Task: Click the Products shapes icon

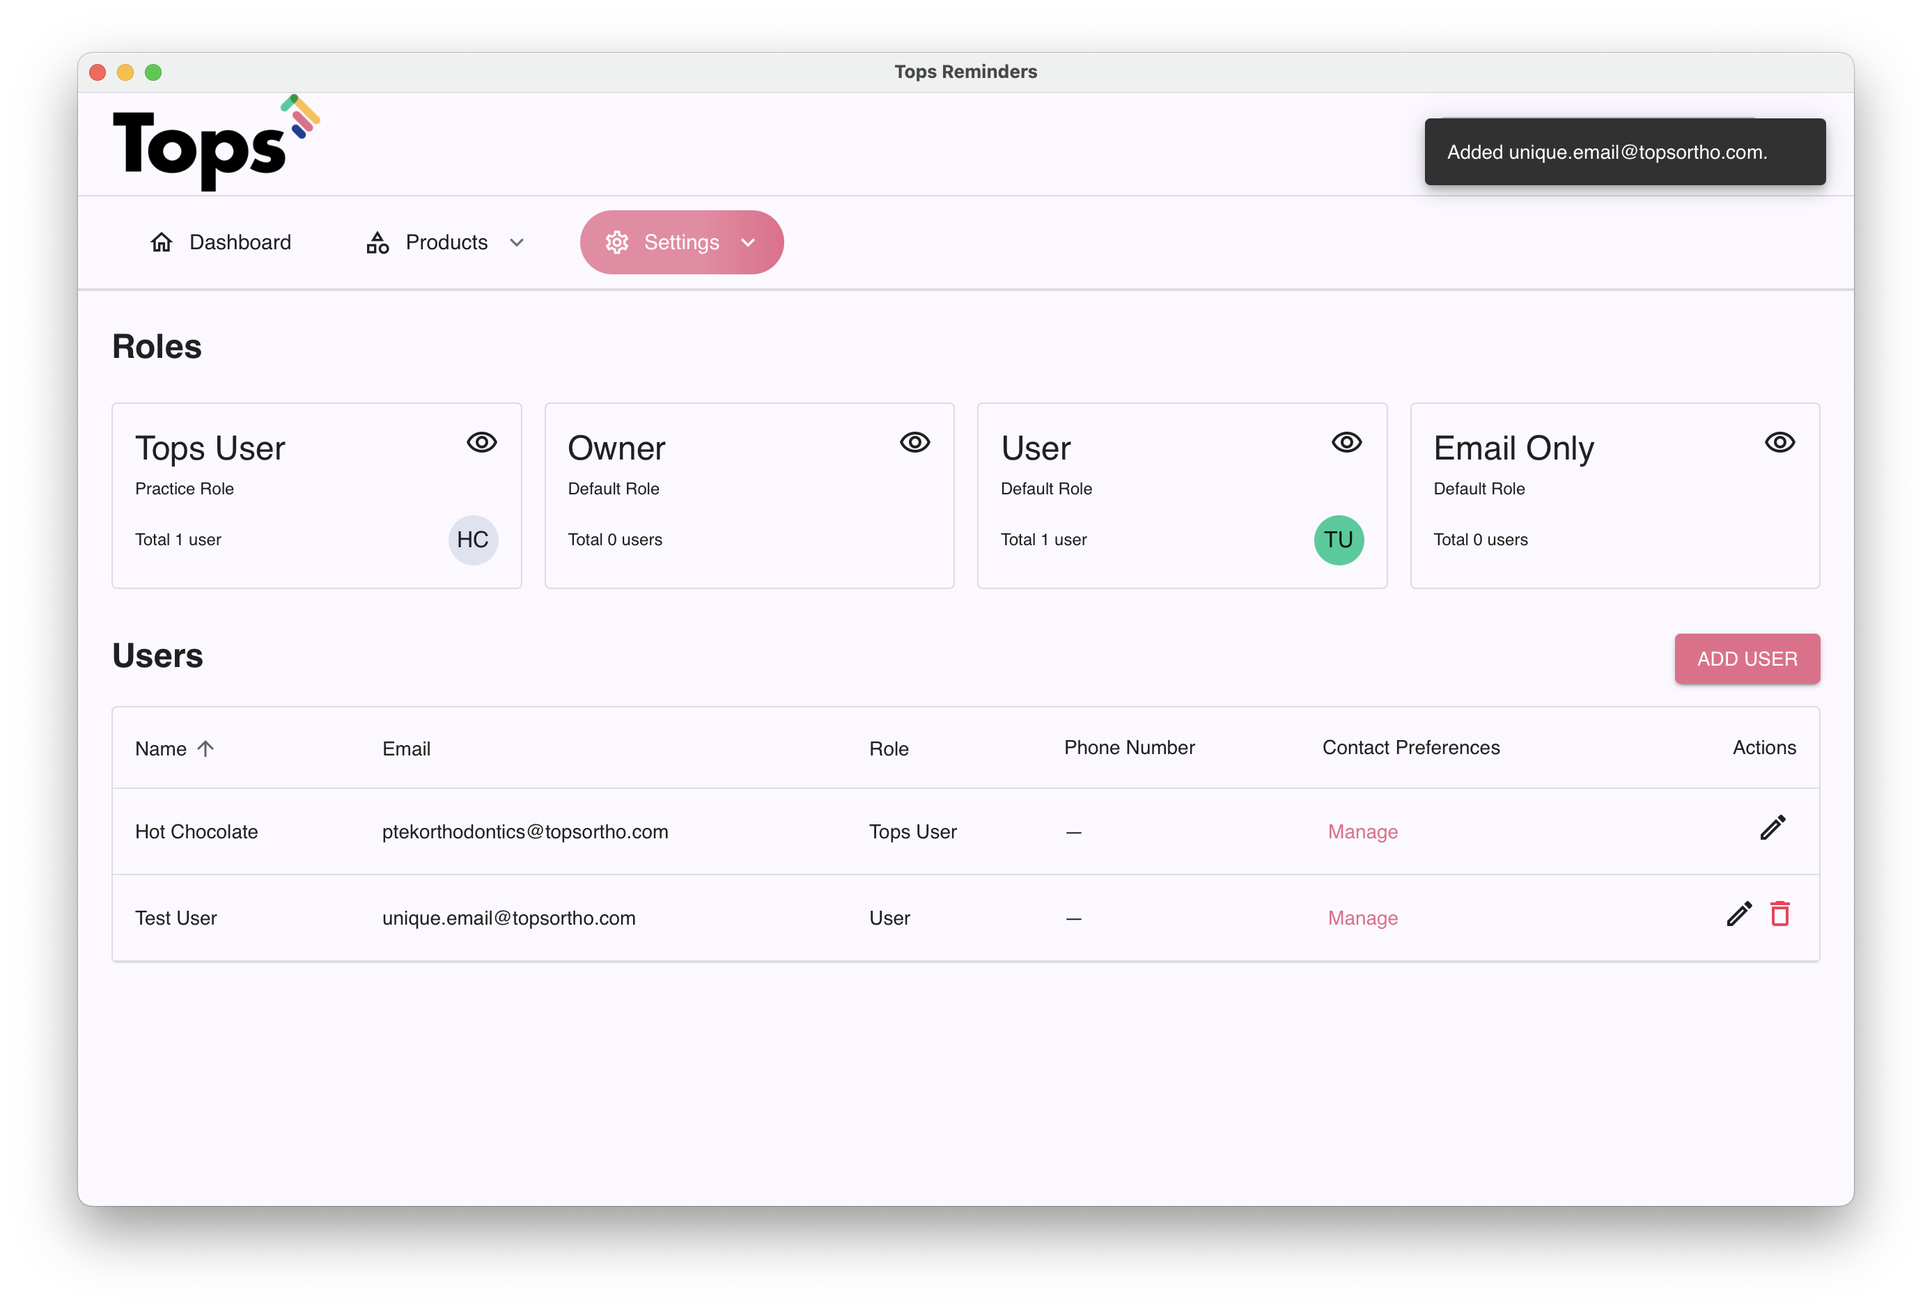Action: point(377,243)
